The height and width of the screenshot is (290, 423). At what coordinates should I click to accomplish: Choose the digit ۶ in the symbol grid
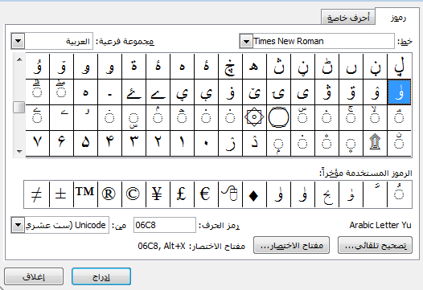[x=61, y=143]
